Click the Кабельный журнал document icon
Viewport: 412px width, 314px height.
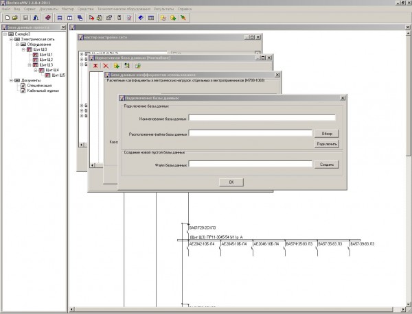pos(22,90)
